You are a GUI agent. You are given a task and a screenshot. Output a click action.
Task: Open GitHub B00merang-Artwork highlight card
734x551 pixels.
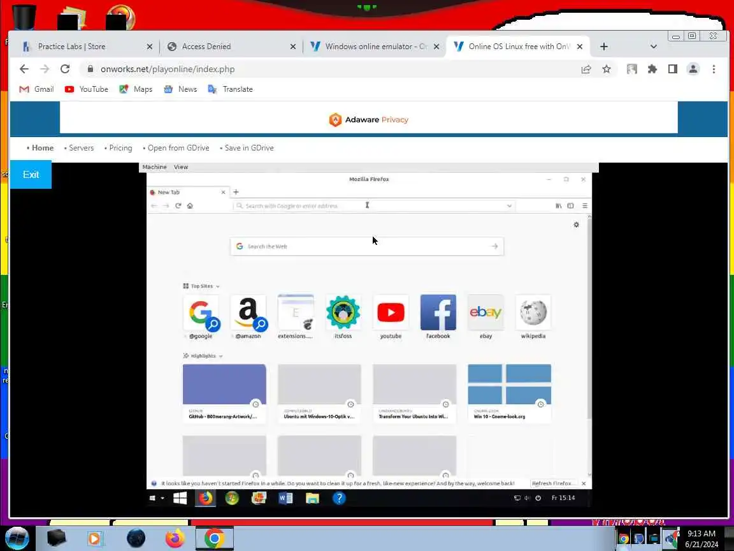(224, 393)
